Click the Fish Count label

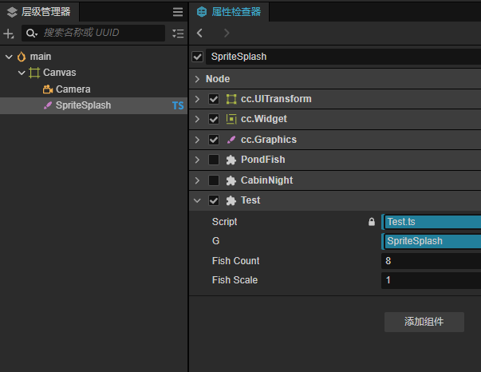(235, 261)
